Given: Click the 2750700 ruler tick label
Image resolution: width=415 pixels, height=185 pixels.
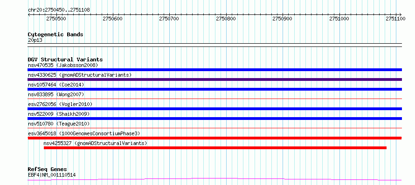Looking at the screenshot, I should 169,19.
